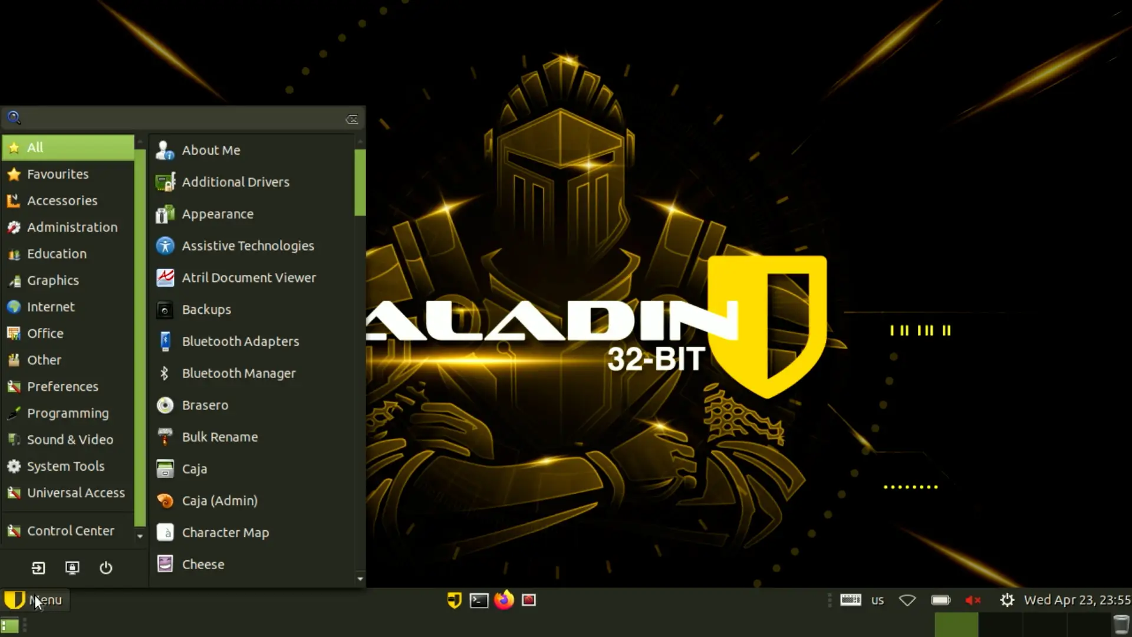Select the Office category
The height and width of the screenshot is (637, 1132).
[x=68, y=333]
